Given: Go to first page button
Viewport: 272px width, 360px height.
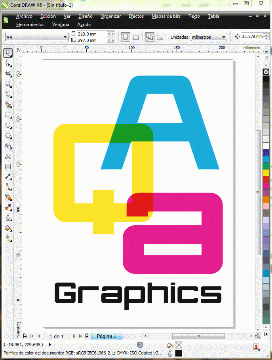Looking at the screenshot, I should (x=32, y=336).
